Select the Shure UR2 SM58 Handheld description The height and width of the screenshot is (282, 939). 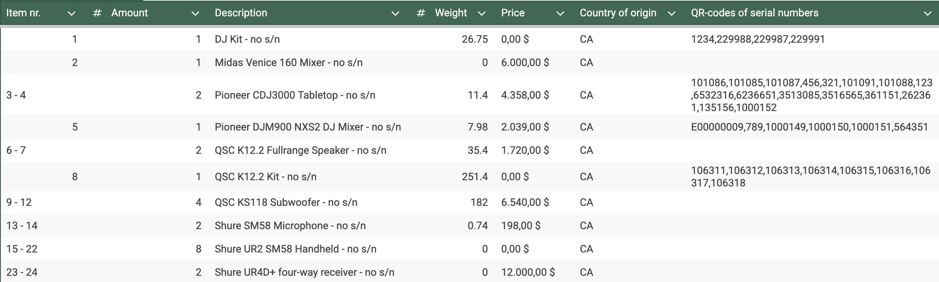point(296,249)
